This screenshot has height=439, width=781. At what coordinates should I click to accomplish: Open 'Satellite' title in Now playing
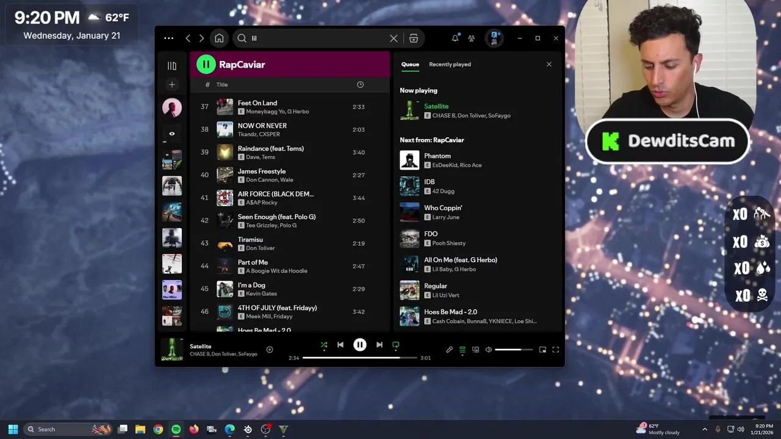click(436, 106)
